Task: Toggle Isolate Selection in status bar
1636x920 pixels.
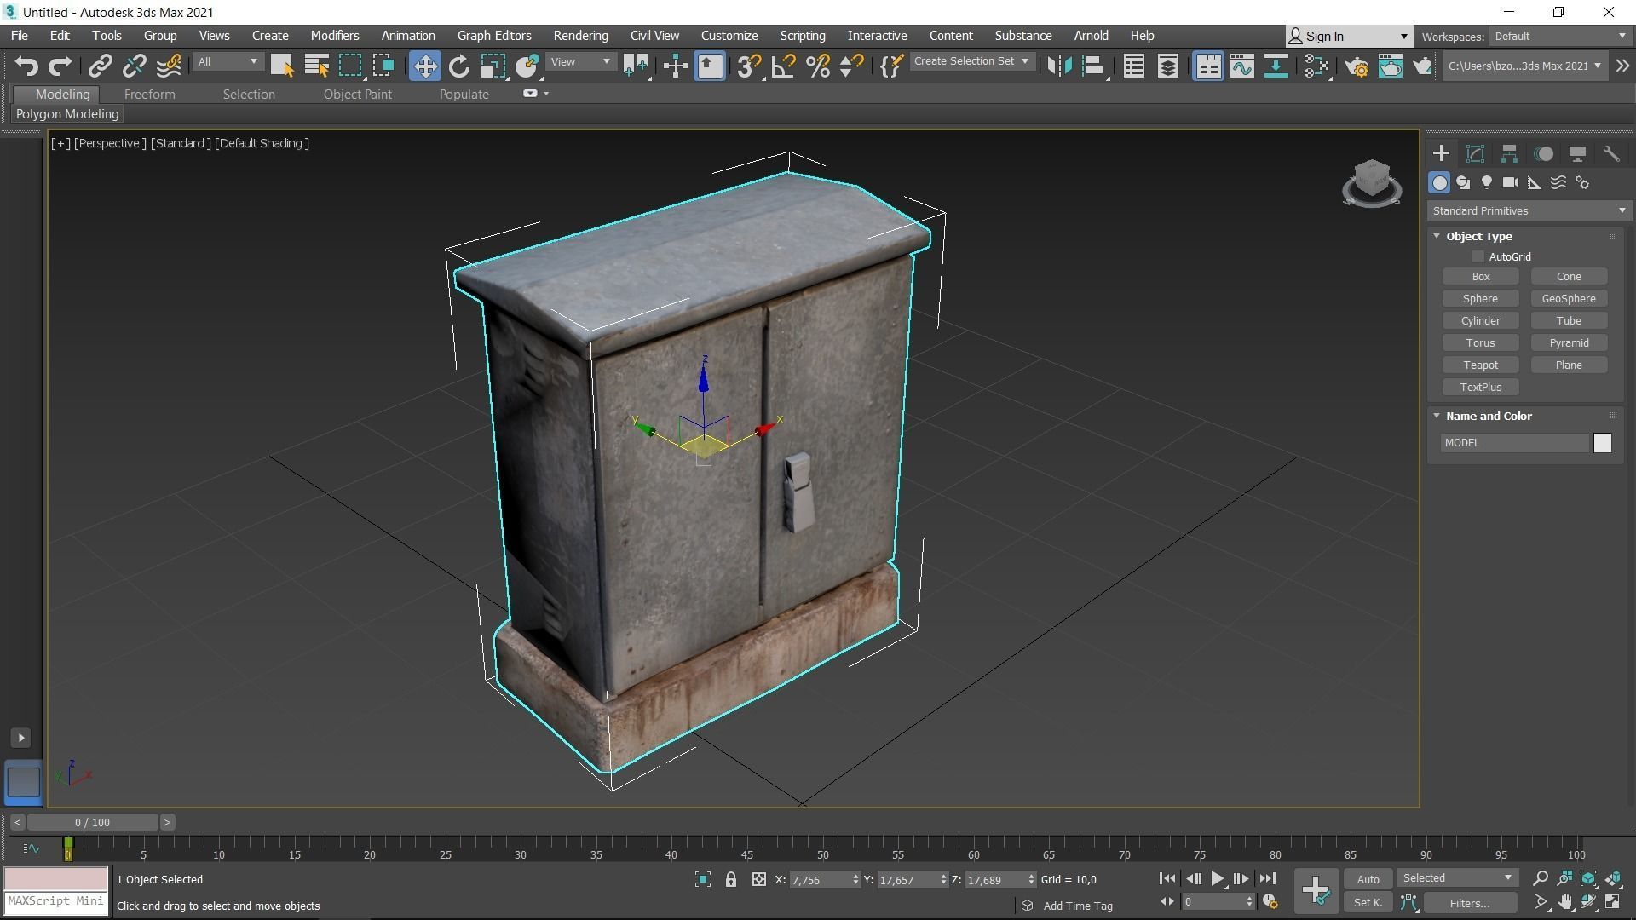Action: (x=702, y=880)
